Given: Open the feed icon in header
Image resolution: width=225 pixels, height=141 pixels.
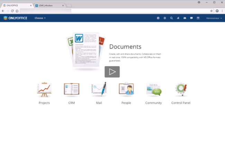Looking at the screenshot, I should tap(178, 18).
